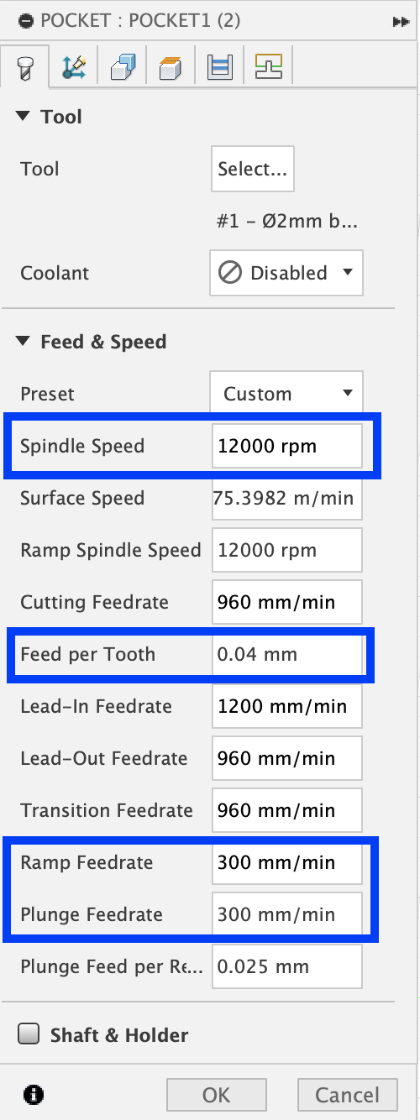Screen dimensions: 420x1120
Task: Confirm with the OK button
Action: 217,1095
